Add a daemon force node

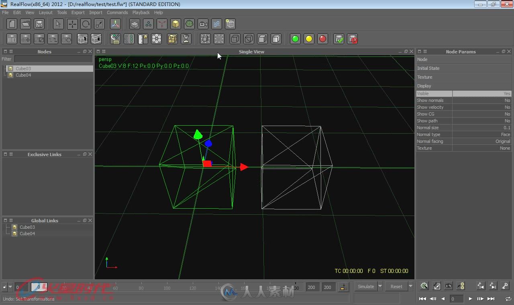coord(162,24)
